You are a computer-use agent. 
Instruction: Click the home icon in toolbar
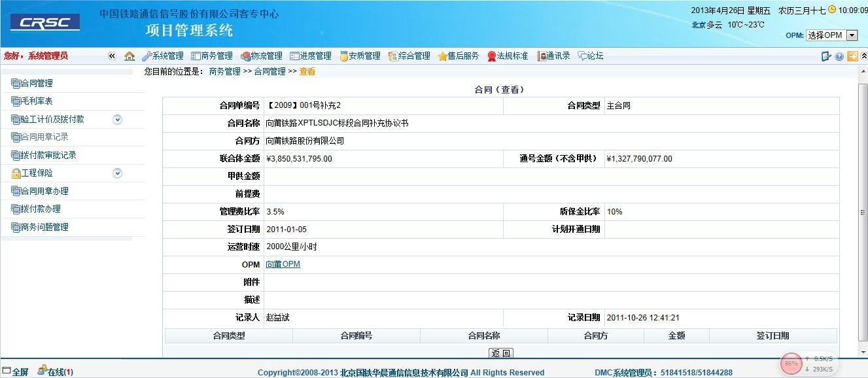130,56
